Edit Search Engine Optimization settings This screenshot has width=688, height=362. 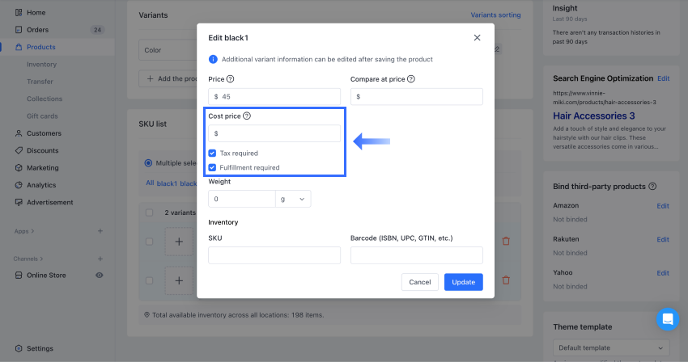[x=664, y=78]
